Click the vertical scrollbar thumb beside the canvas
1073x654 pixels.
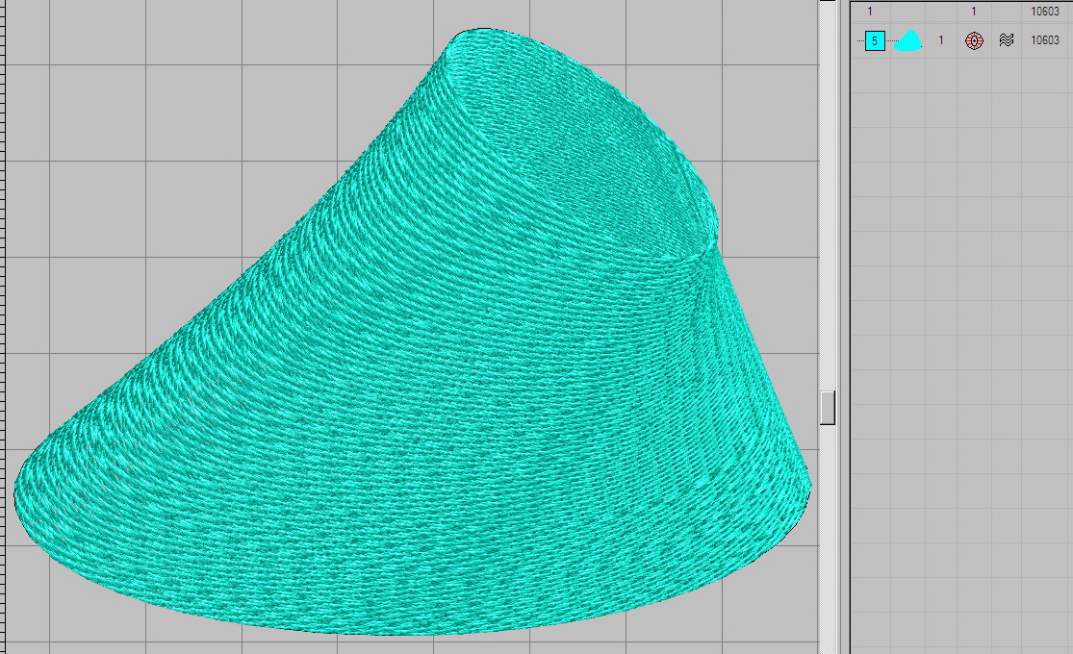[828, 408]
